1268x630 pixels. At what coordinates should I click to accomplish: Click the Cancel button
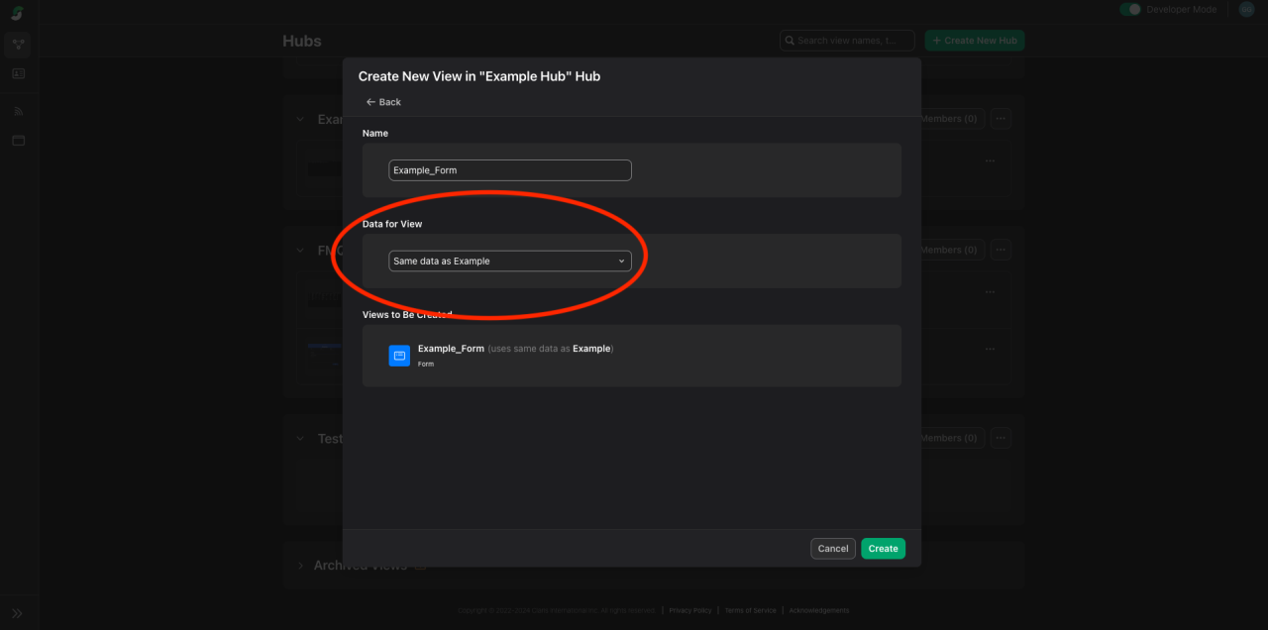(833, 549)
